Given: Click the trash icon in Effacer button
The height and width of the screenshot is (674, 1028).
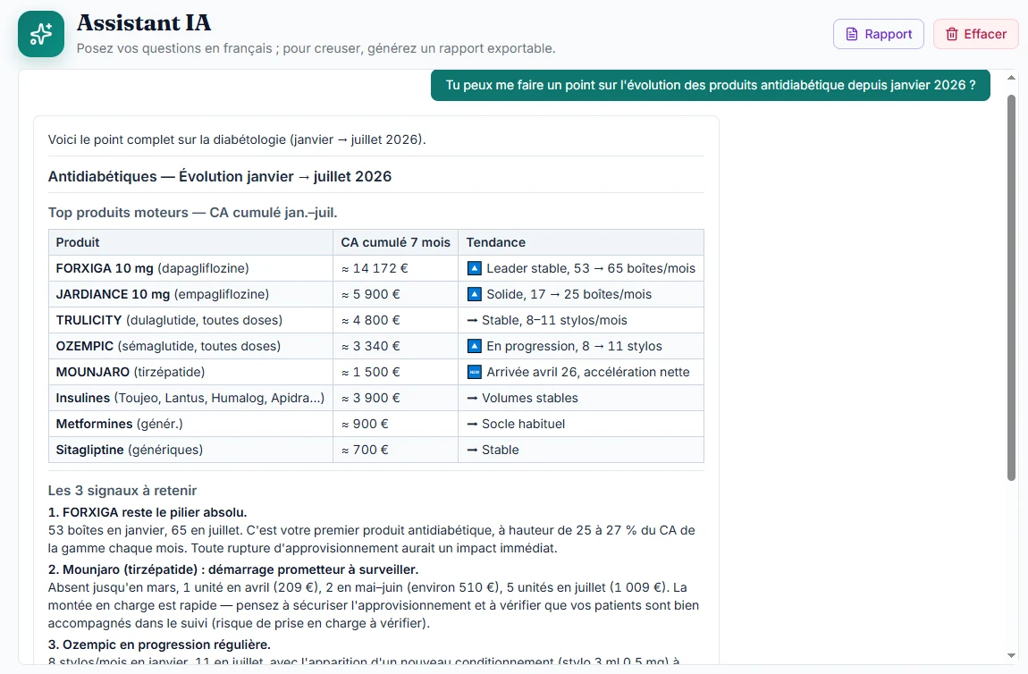Looking at the screenshot, I should click(x=951, y=34).
